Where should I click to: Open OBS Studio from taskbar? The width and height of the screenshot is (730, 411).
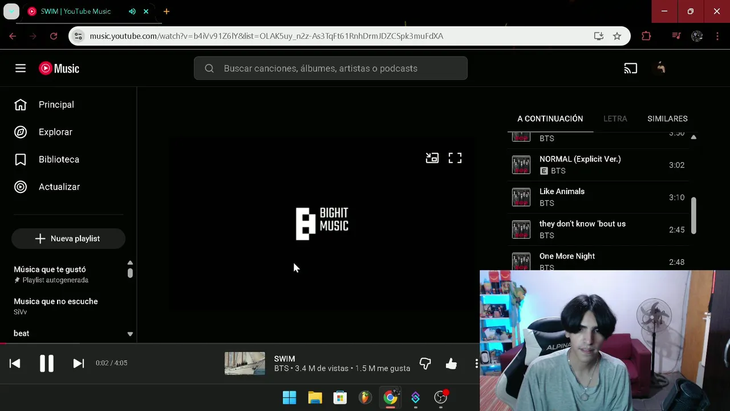[440, 397]
